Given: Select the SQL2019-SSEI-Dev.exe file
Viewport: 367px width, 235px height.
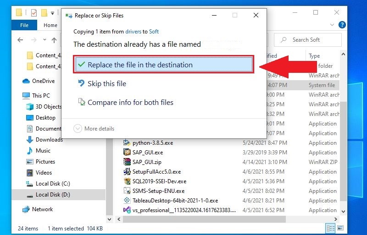Looking at the screenshot, I should (159, 181).
